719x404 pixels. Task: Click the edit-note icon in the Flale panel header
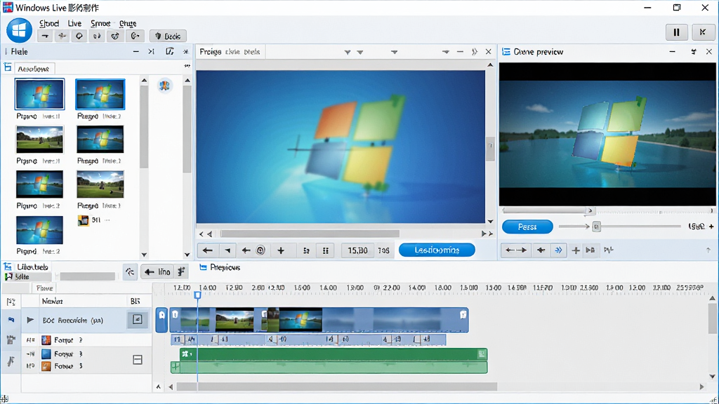pos(170,52)
